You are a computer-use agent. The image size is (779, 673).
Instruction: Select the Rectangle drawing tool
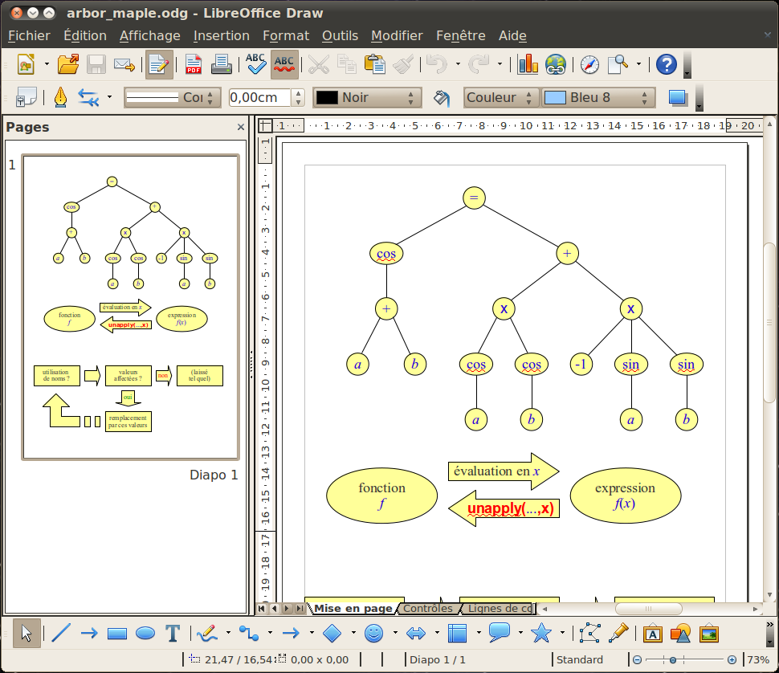tap(117, 634)
